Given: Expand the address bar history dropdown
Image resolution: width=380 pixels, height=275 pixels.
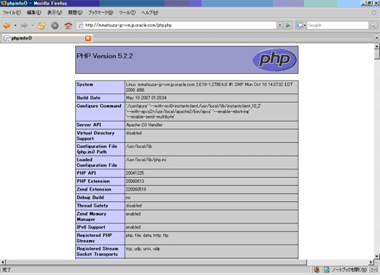Looking at the screenshot, I should tap(280, 25).
